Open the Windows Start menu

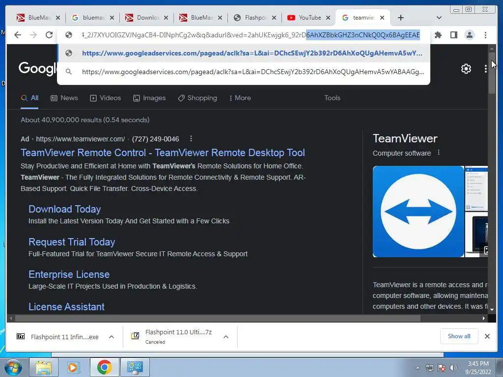point(13,367)
